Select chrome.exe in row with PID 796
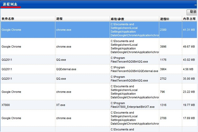 [64, 92]
